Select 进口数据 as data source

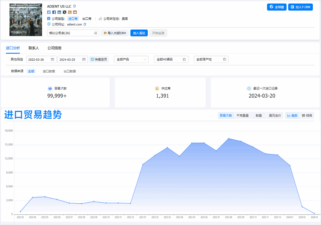pos(49,71)
